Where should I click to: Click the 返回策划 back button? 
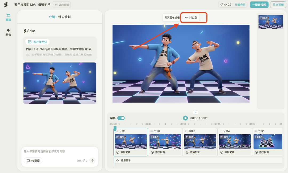(62, 5)
